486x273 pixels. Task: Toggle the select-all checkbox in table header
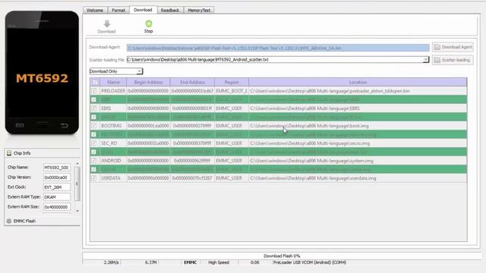(95, 83)
